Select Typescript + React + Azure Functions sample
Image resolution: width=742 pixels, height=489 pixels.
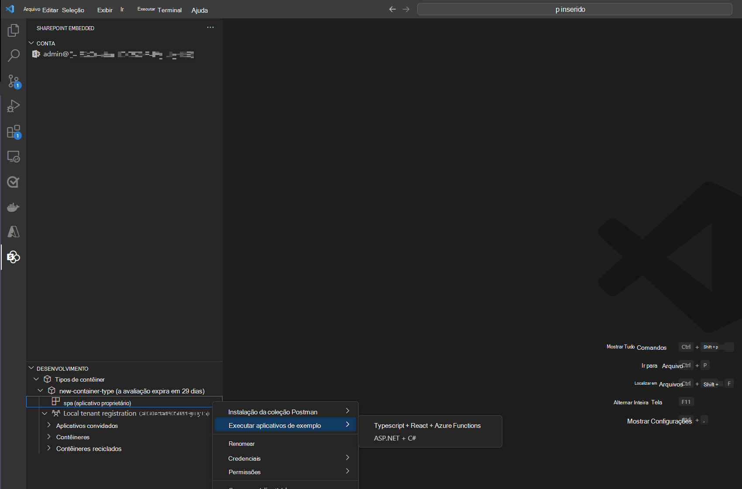tap(427, 425)
